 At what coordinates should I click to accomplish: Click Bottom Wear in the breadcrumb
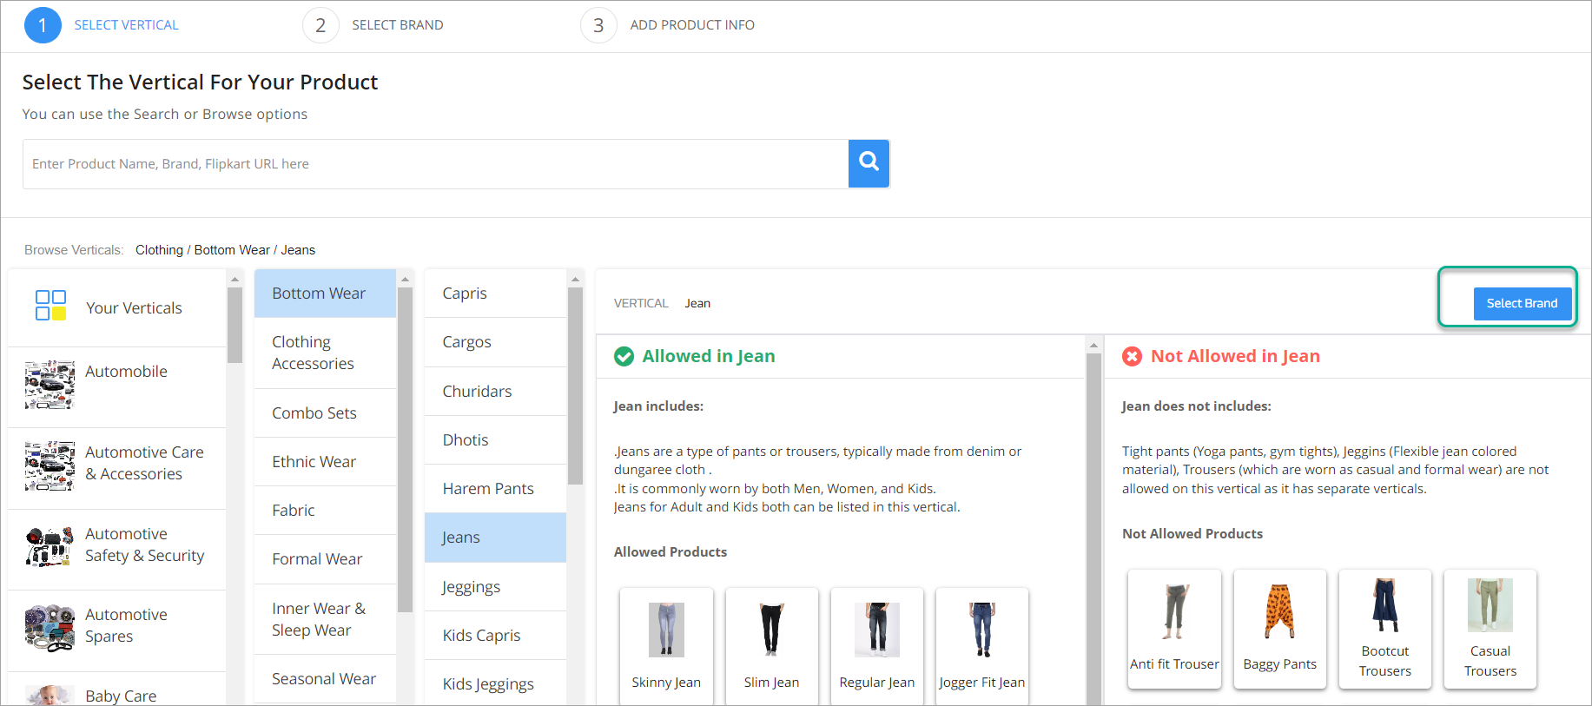(232, 250)
